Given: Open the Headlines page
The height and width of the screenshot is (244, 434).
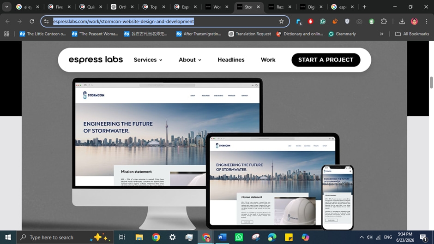Looking at the screenshot, I should (231, 60).
